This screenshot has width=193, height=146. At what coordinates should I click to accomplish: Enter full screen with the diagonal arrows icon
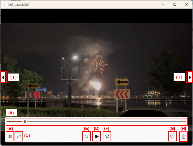[x=19, y=137]
